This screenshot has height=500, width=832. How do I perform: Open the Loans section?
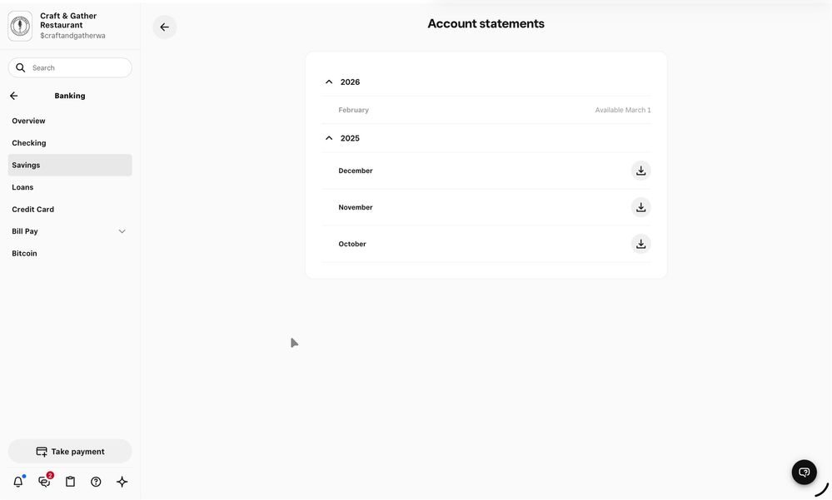[x=22, y=187]
